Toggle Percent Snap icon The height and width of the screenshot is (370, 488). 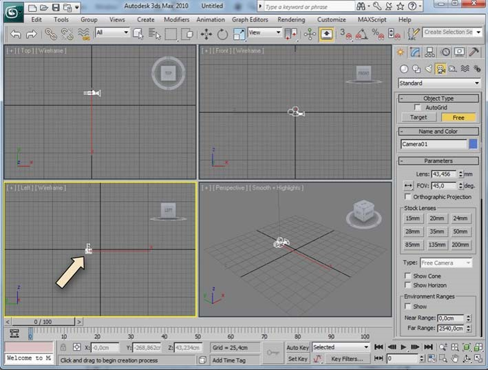tap(378, 34)
